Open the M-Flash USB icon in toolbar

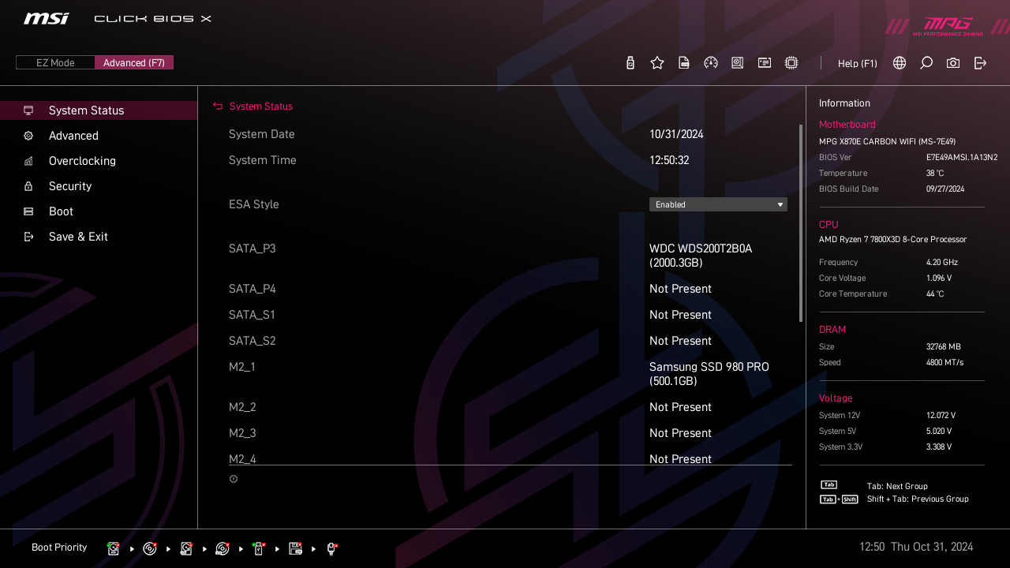[x=630, y=63]
